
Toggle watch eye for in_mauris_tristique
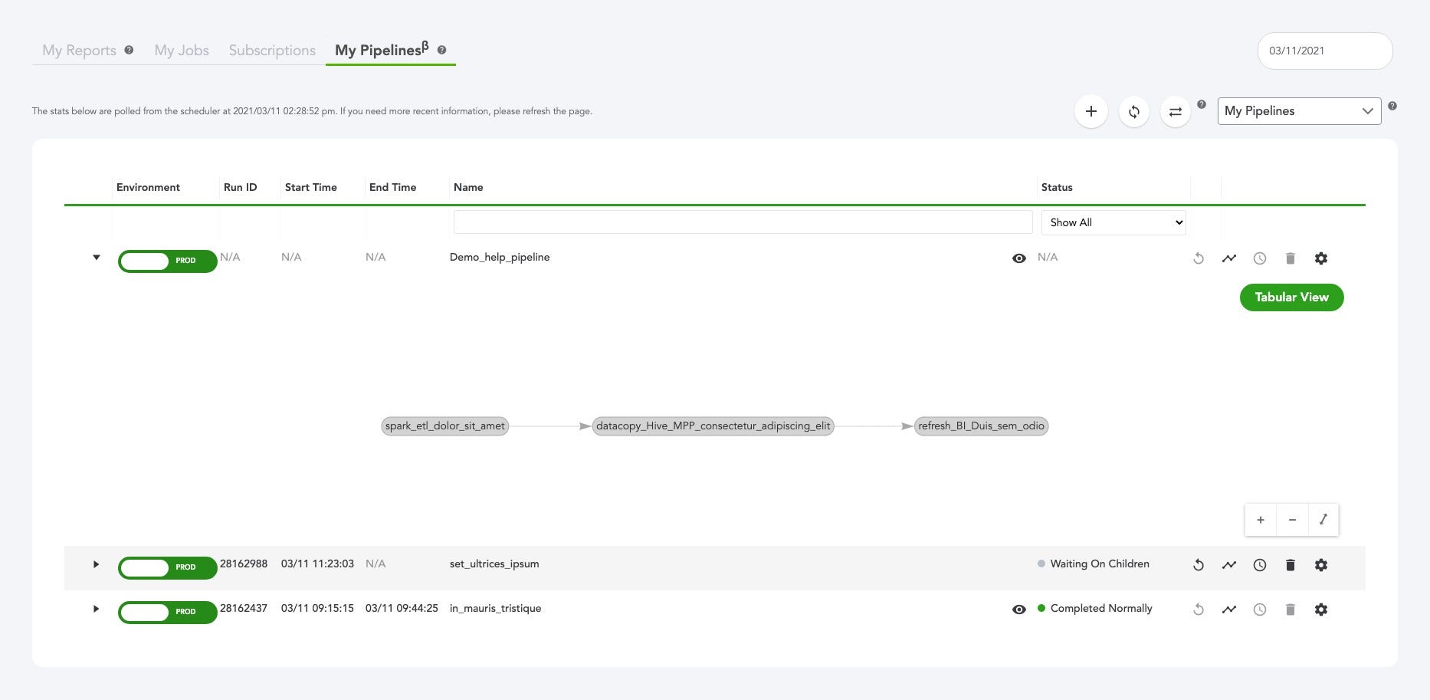pos(1019,610)
